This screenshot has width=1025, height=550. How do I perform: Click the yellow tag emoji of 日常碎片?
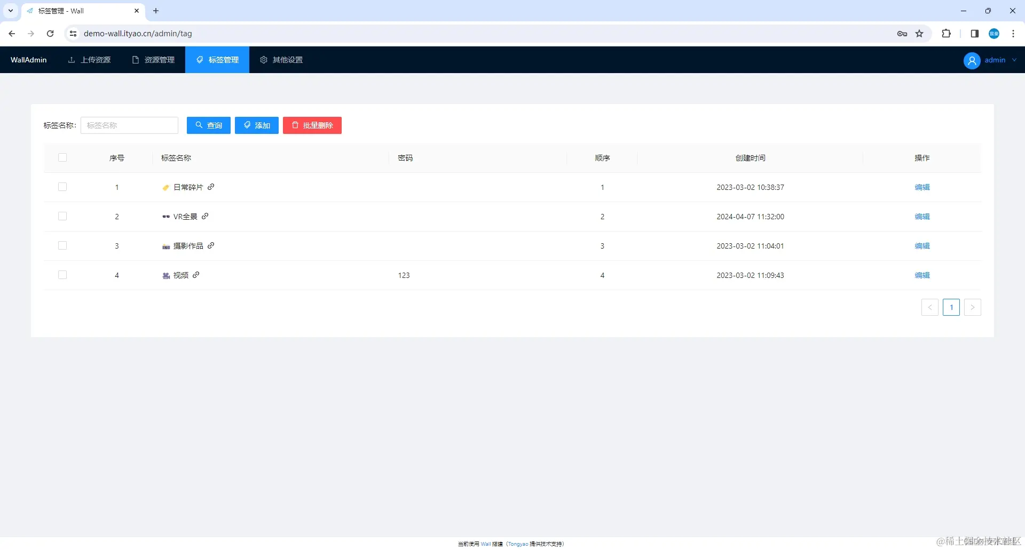(x=166, y=187)
